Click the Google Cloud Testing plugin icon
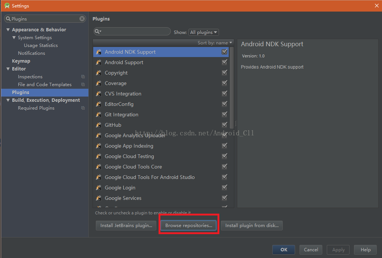 (98, 156)
